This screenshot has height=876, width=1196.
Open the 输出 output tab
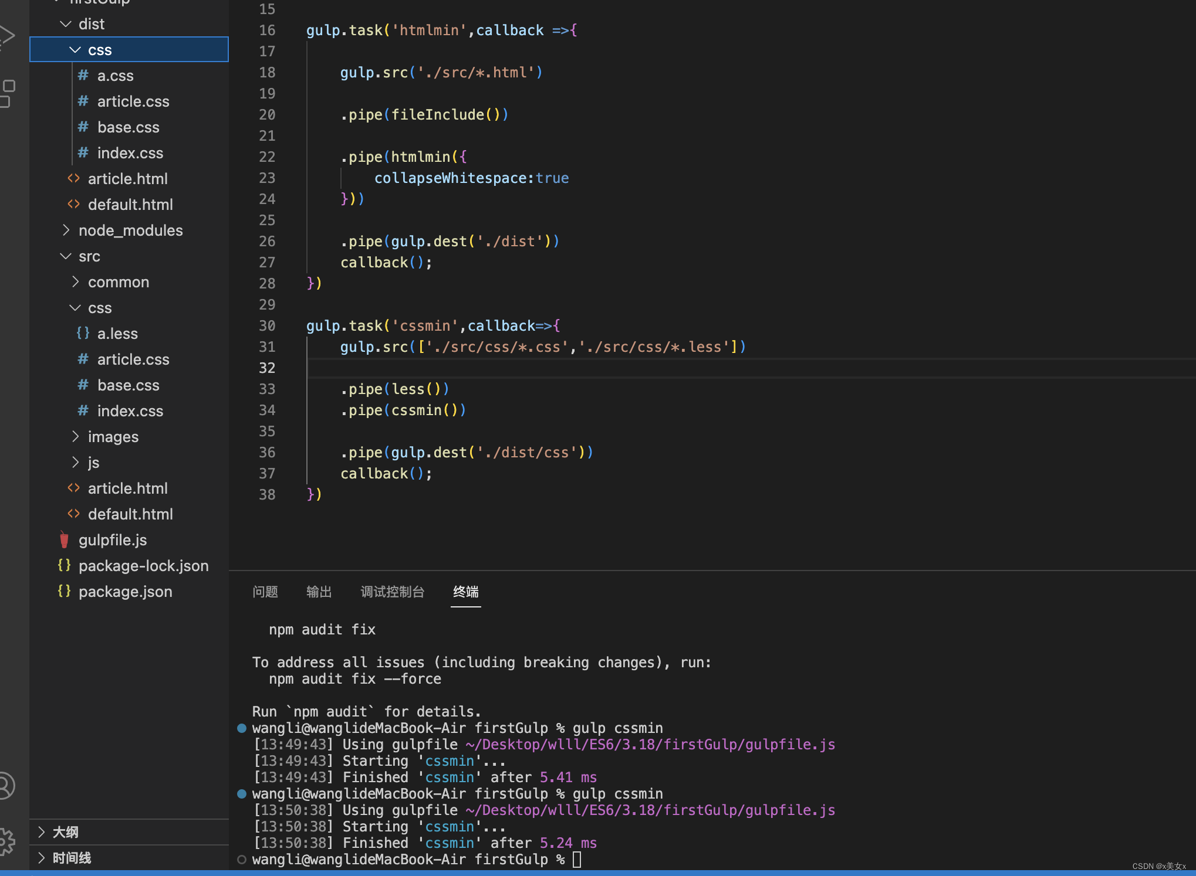click(319, 592)
